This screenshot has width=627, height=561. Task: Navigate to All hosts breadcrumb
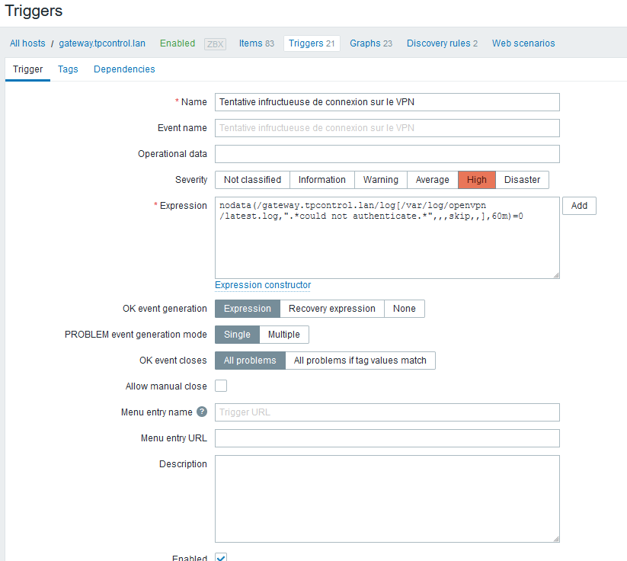point(27,43)
